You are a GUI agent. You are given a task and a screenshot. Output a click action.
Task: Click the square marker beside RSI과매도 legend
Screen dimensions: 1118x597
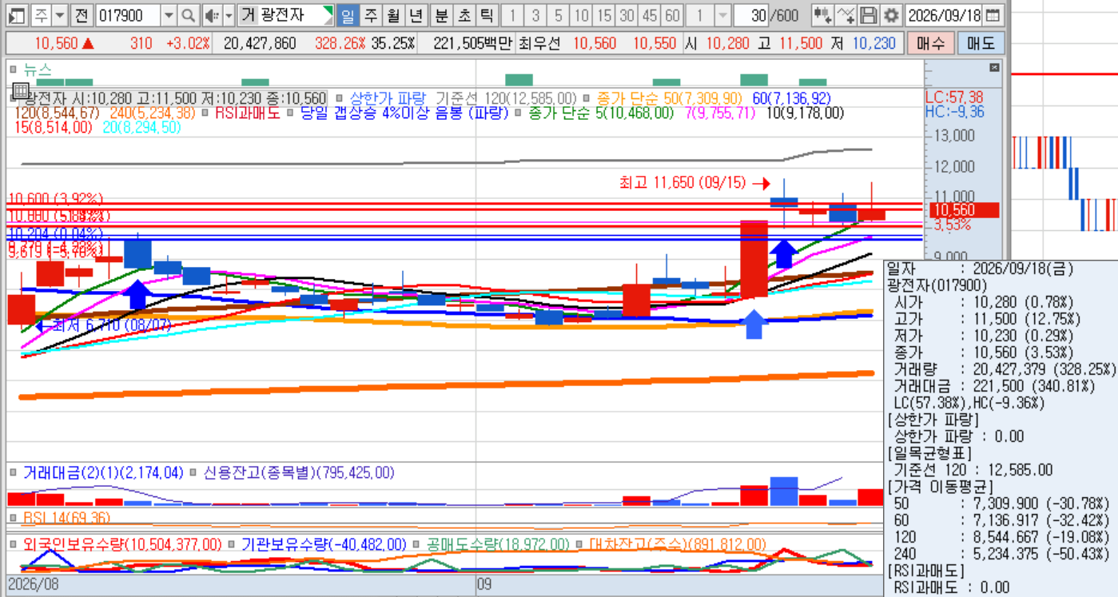206,113
